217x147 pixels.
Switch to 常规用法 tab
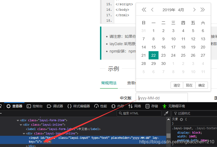[109, 83]
